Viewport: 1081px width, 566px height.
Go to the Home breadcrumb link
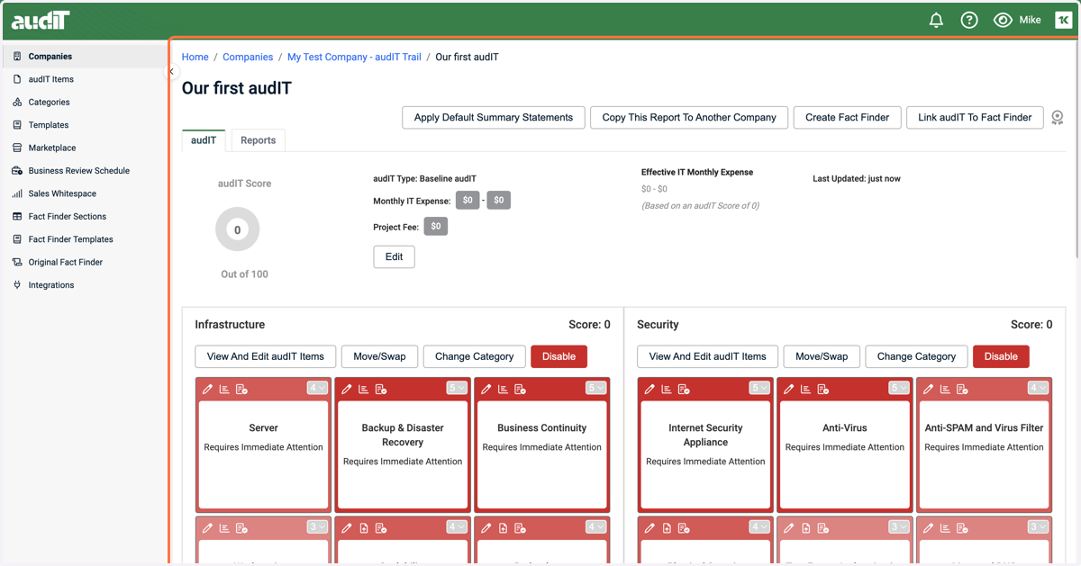click(195, 57)
